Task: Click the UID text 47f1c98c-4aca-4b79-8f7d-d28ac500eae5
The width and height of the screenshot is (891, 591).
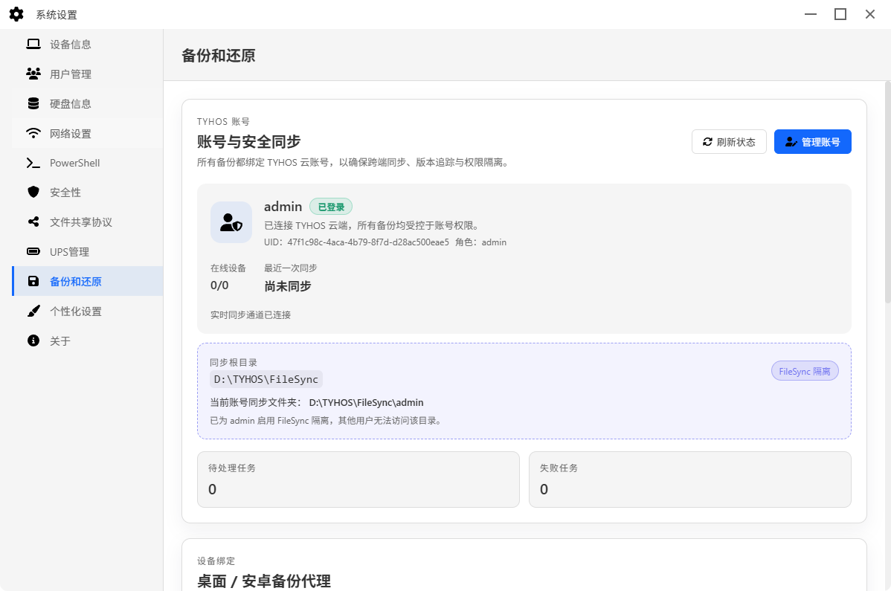Action: (x=368, y=242)
